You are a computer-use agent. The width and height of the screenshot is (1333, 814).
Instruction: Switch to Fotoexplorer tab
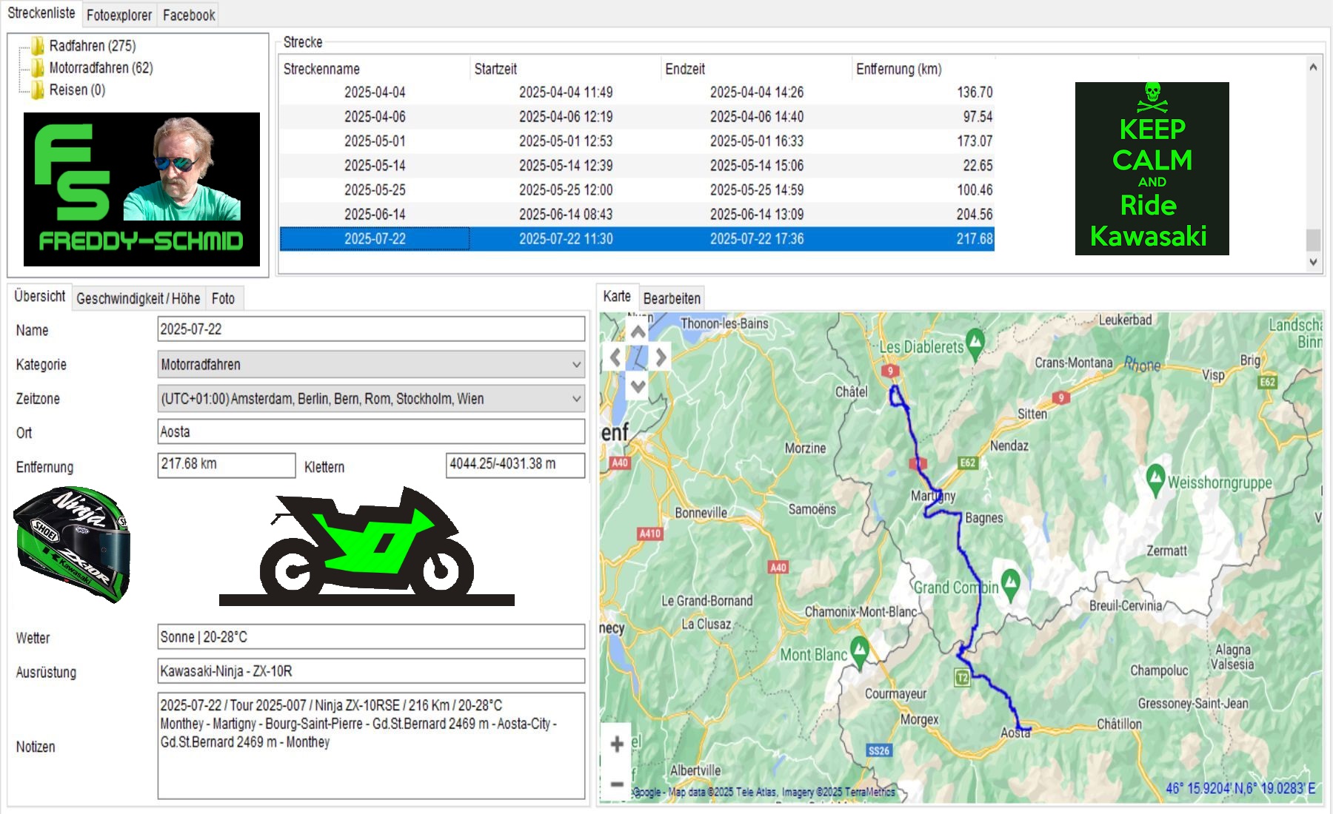click(x=118, y=15)
